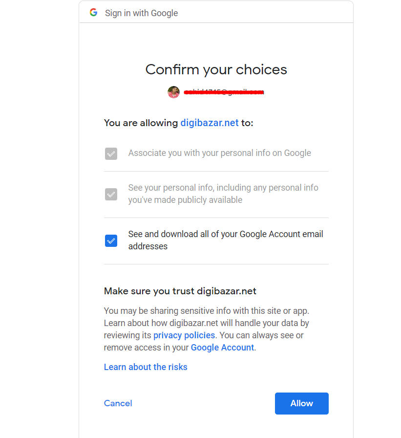Open the privacy policies link
The height and width of the screenshot is (438, 401).
[184, 335]
